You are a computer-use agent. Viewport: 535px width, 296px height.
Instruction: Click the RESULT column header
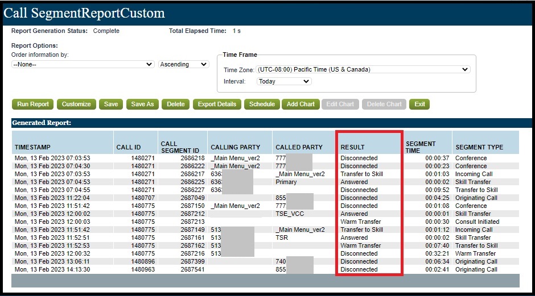pyautogui.click(x=352, y=147)
